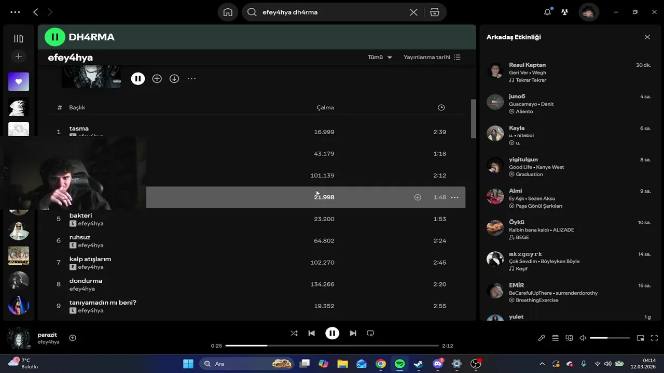Screen dimensions: 664x373
Task: Open Discord from the taskbar
Action: click(437, 364)
